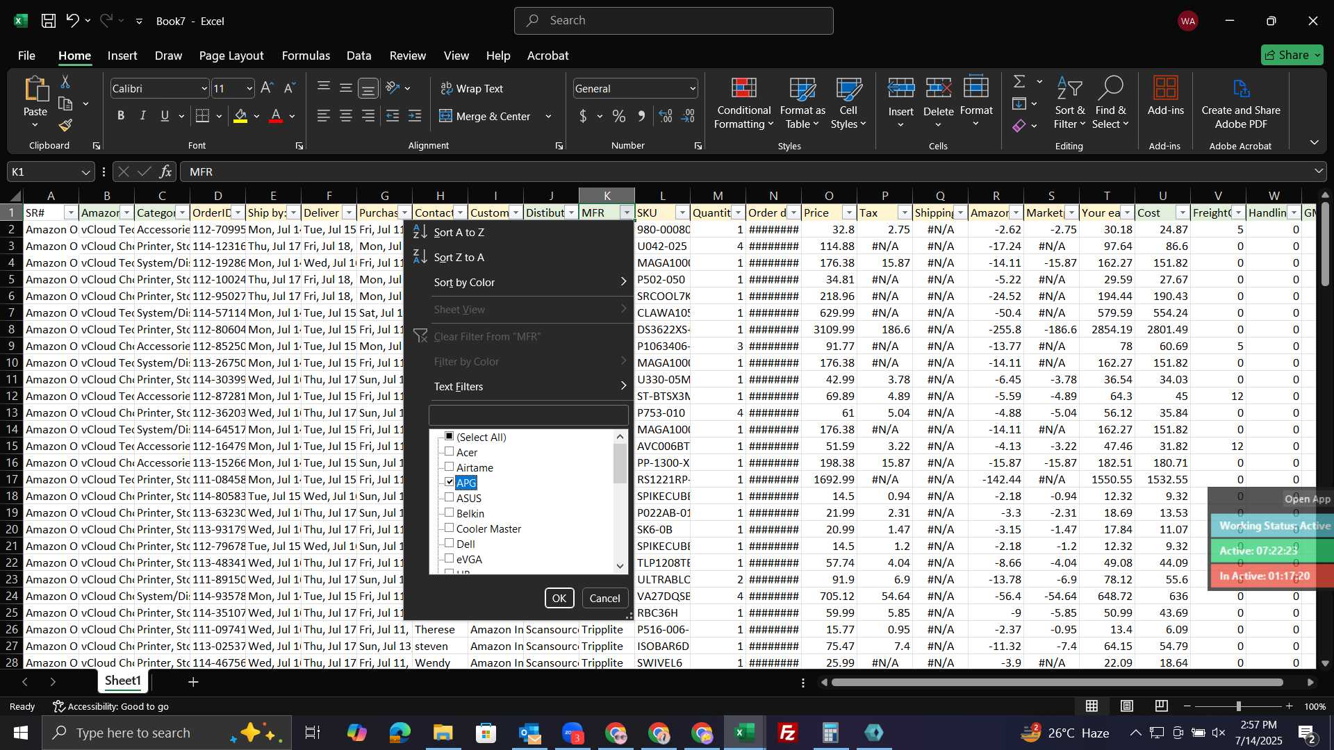The width and height of the screenshot is (1334, 750).
Task: Open Conditional Formatting menu
Action: 744,103
